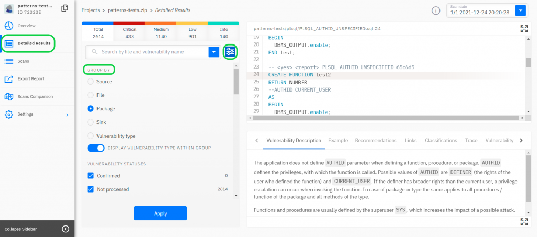Click description panel vertical scrollbar
537x237 pixels.
tap(528, 177)
